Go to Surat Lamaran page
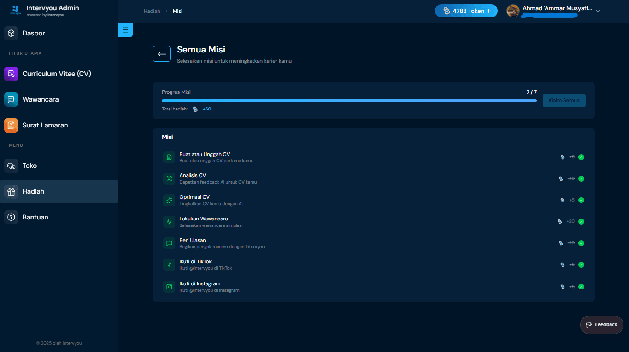 point(59,125)
